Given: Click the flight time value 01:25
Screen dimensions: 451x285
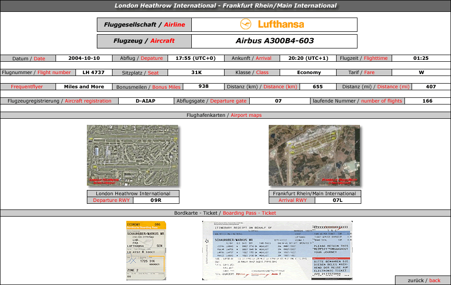Looking at the screenshot, I should tap(421, 58).
